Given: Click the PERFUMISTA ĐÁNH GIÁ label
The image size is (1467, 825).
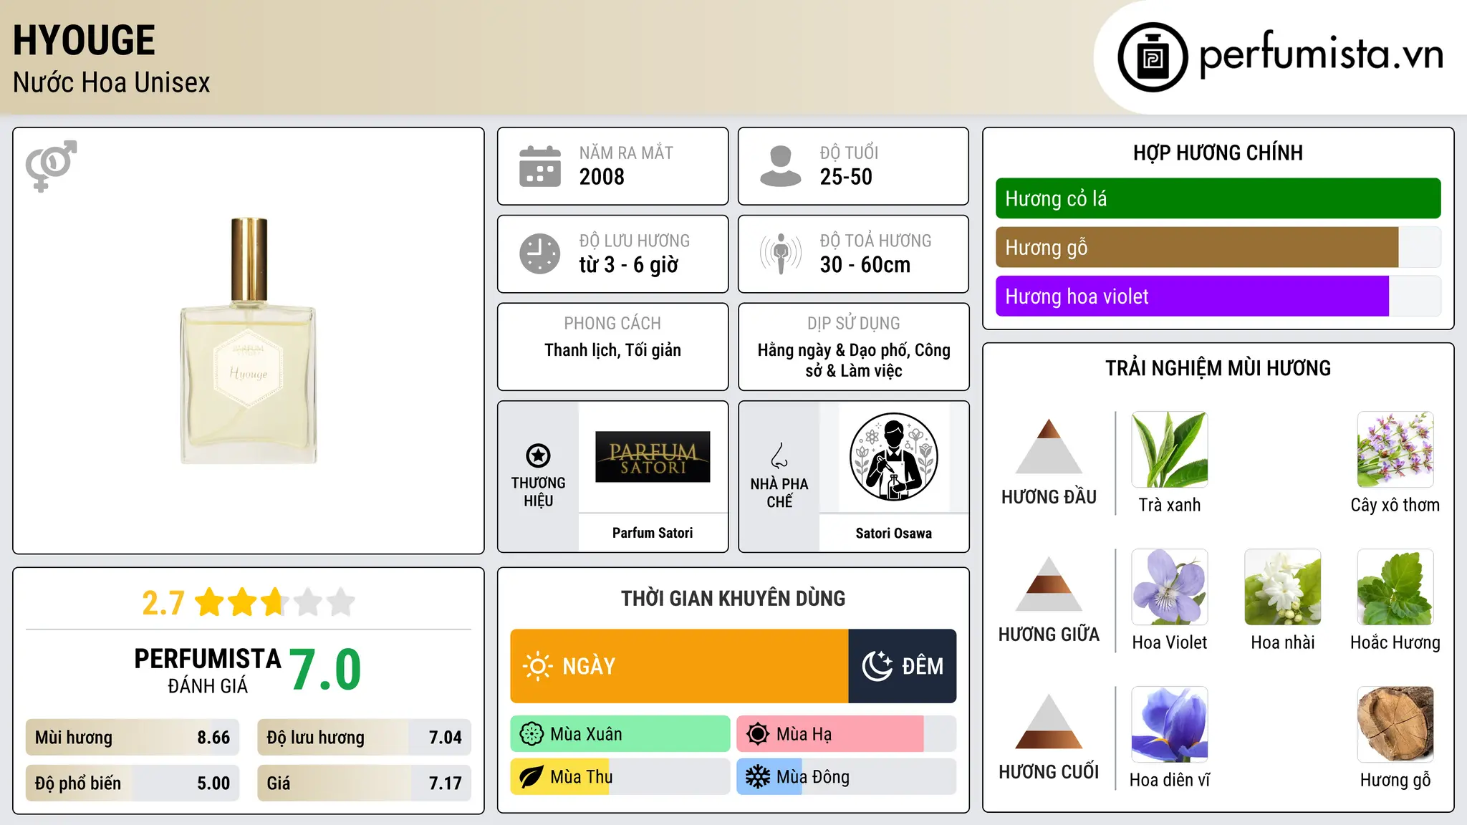Looking at the screenshot, I should [208, 670].
